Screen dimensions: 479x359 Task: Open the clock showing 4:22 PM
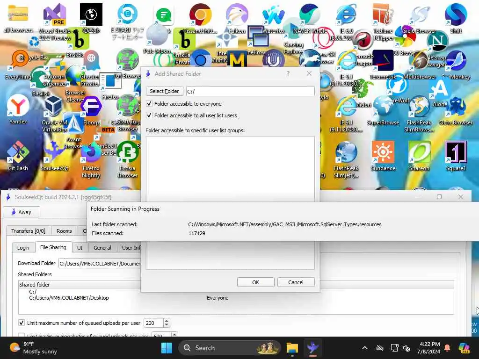429,348
